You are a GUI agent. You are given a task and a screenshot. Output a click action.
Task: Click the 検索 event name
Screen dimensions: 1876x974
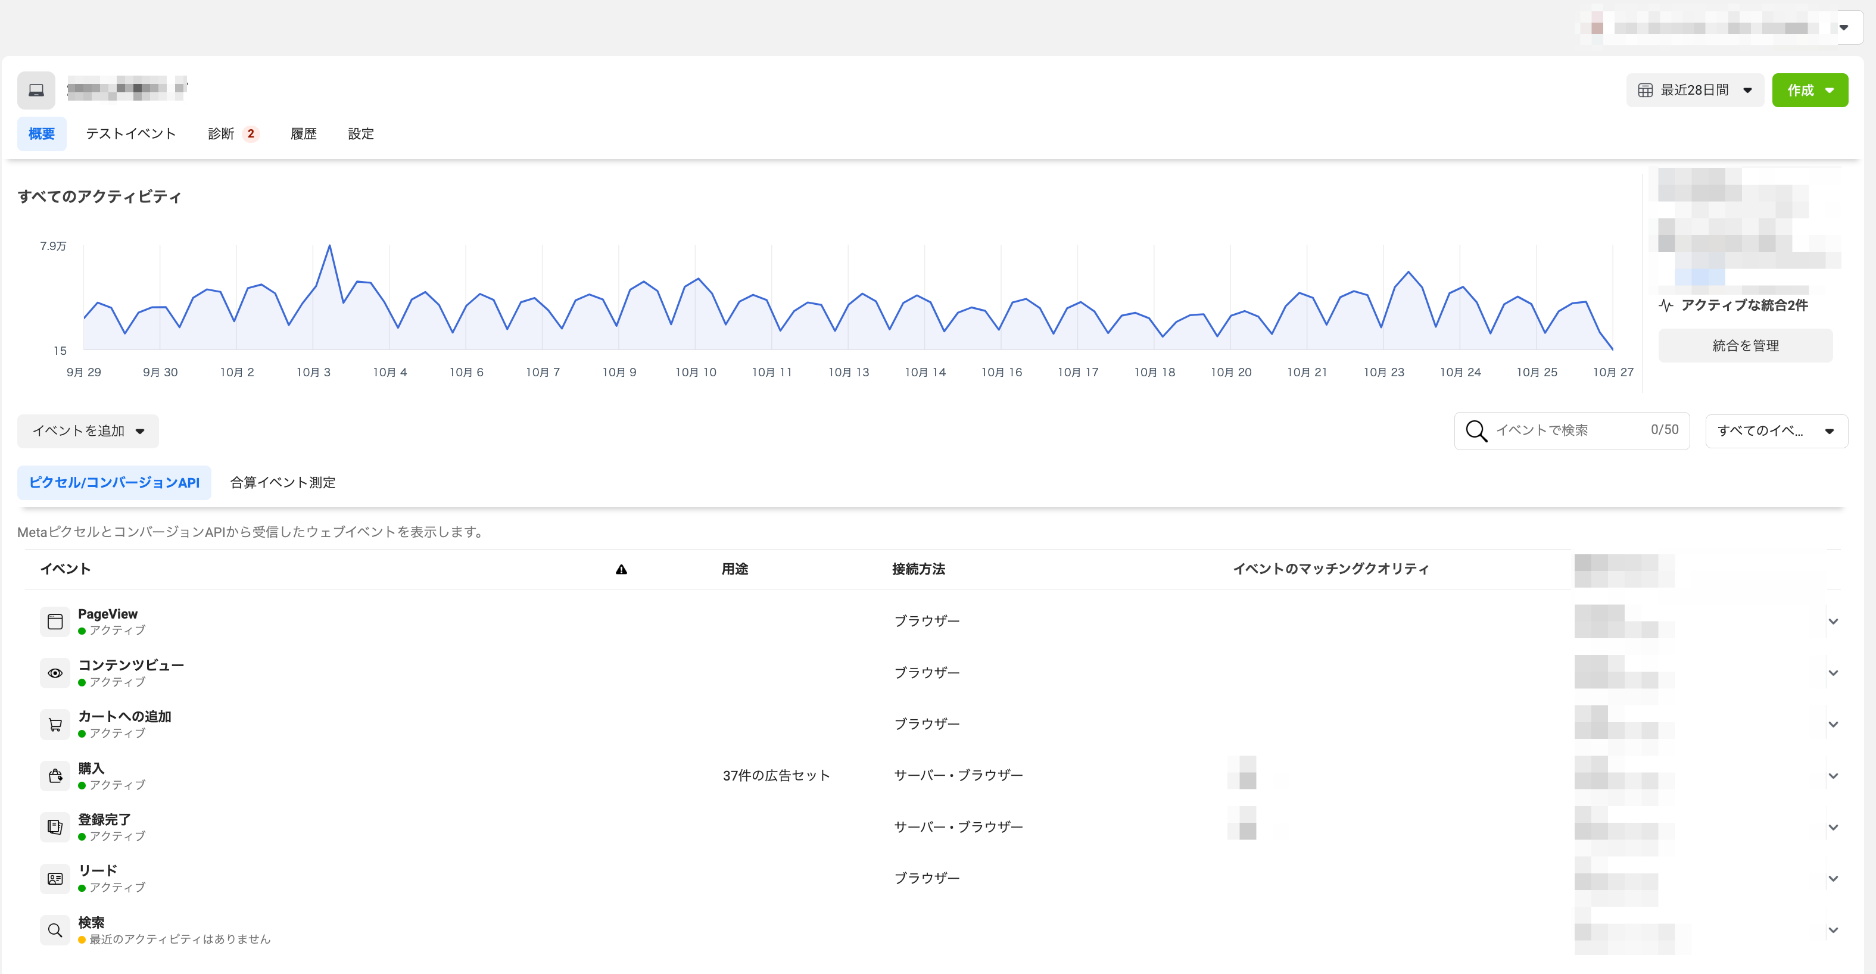pyautogui.click(x=91, y=922)
